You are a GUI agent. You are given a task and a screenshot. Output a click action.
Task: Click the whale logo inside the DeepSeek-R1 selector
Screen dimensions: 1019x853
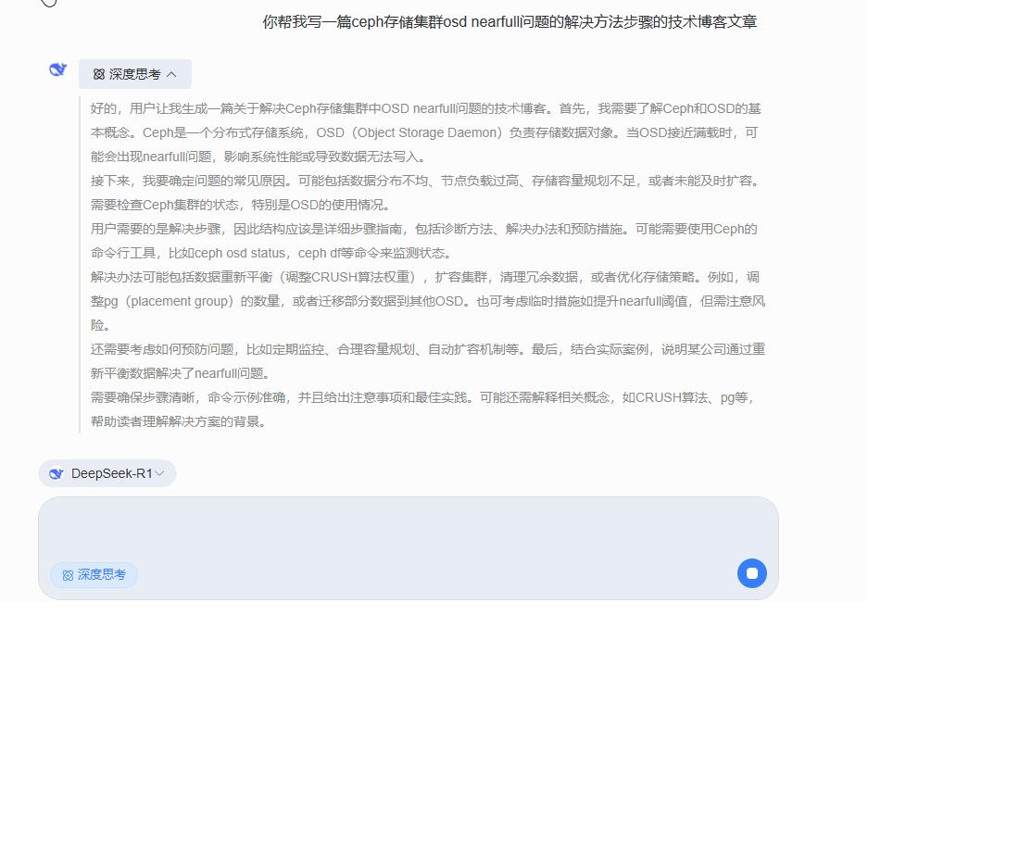tap(56, 473)
